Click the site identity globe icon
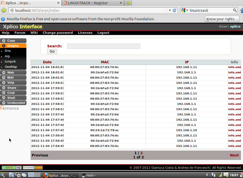 click(12, 11)
